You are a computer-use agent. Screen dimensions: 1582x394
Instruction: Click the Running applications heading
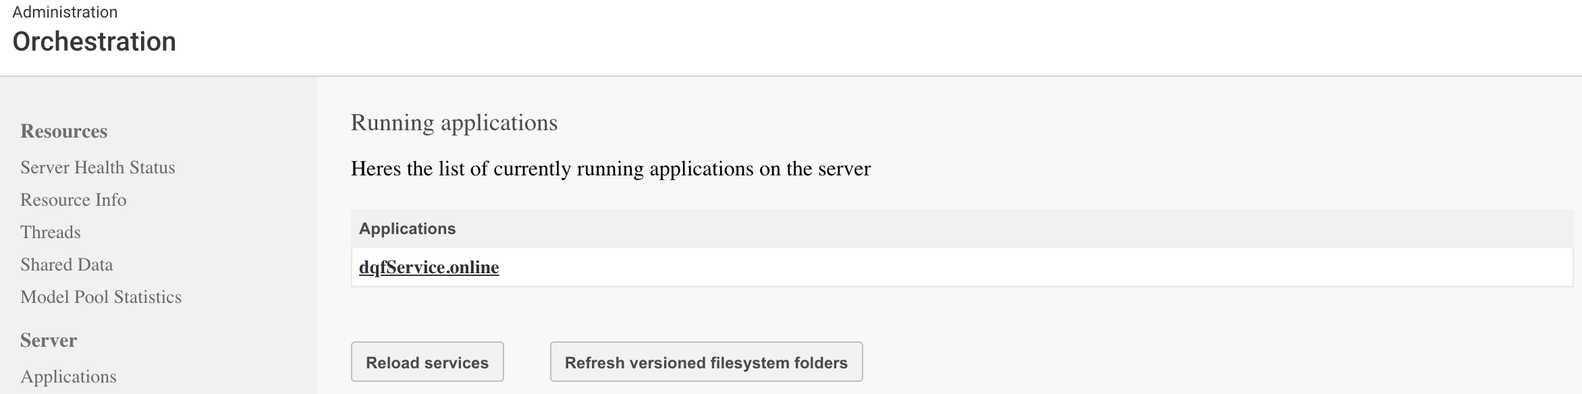point(454,122)
